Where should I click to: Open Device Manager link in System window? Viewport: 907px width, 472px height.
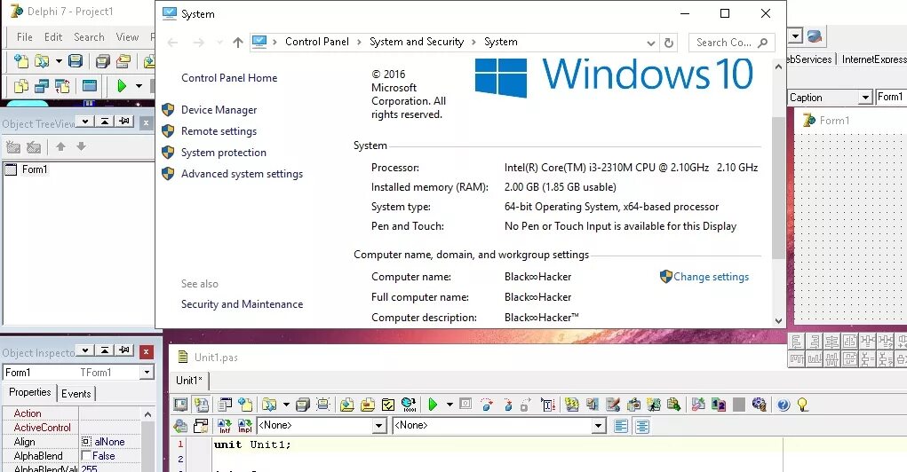tap(219, 110)
